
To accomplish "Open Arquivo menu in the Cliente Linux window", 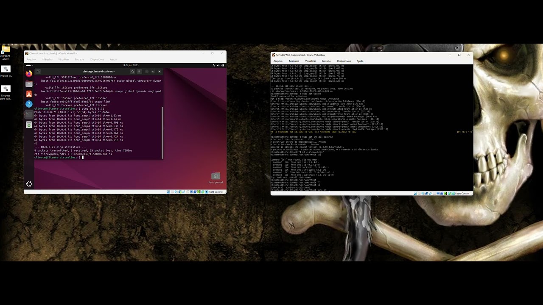I will pos(31,59).
